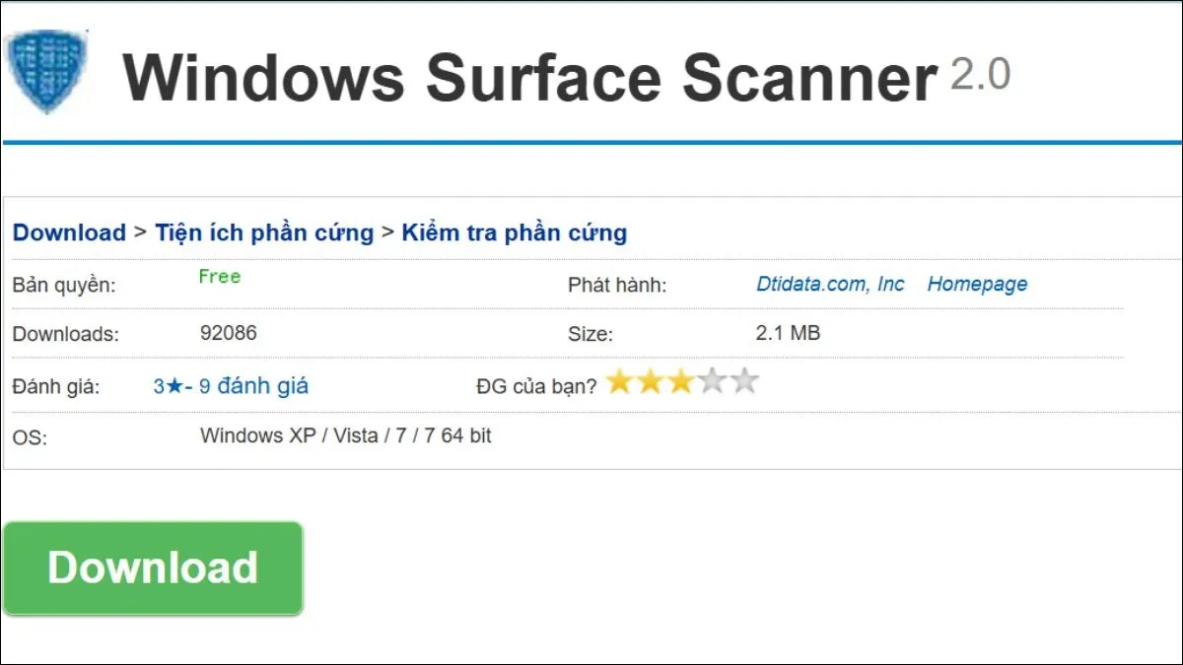Choose the fourth gray rating star
1183x665 pixels.
point(713,382)
